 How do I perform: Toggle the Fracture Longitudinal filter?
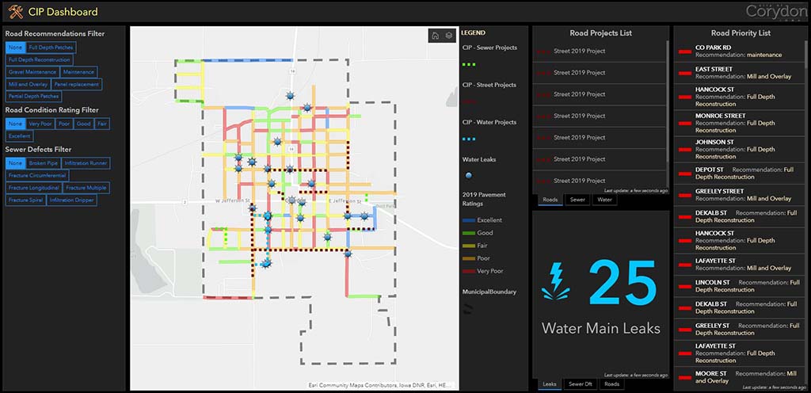[x=33, y=188]
